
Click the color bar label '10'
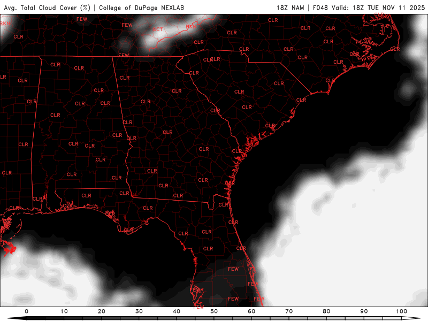64,311
